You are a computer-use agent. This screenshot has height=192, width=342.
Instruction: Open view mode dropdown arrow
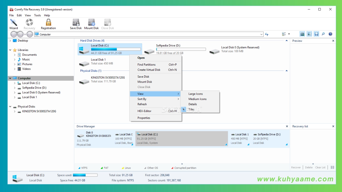click(289, 34)
